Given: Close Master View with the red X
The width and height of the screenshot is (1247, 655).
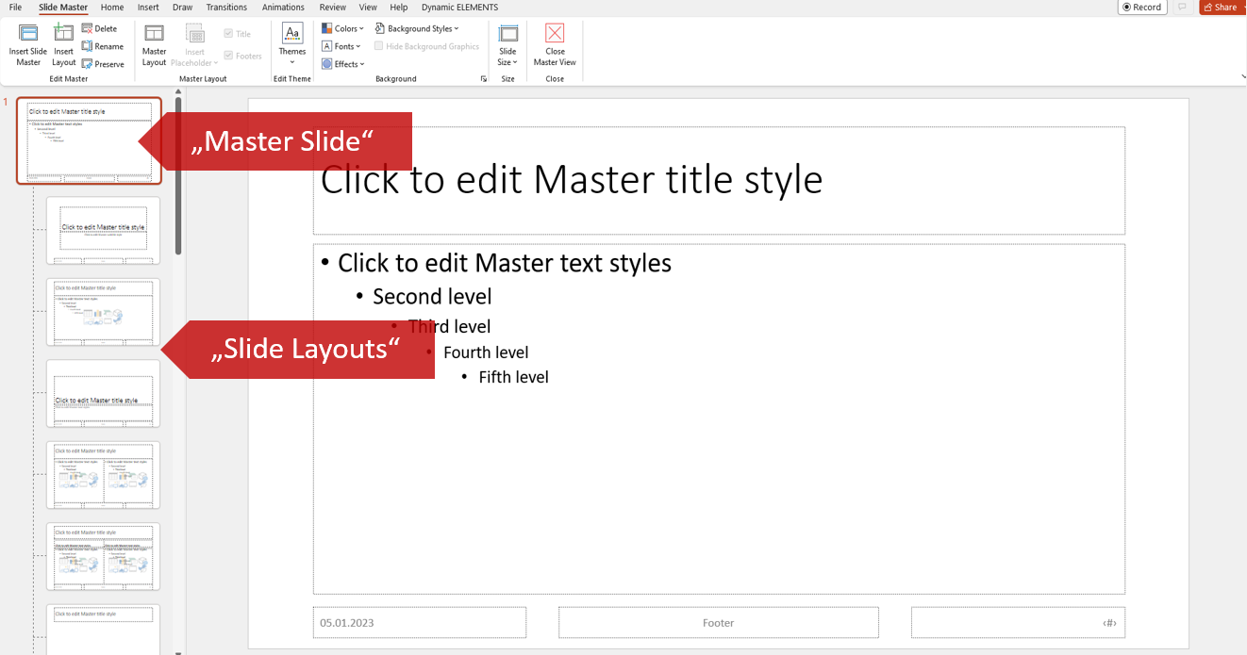Looking at the screenshot, I should pos(555,34).
